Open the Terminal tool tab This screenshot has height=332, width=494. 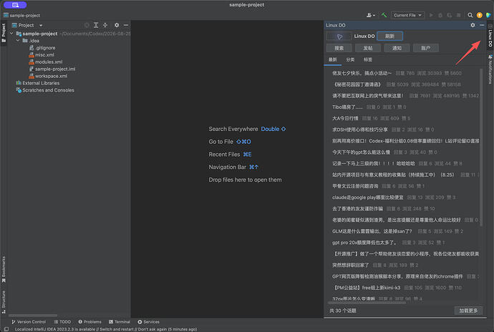point(120,321)
